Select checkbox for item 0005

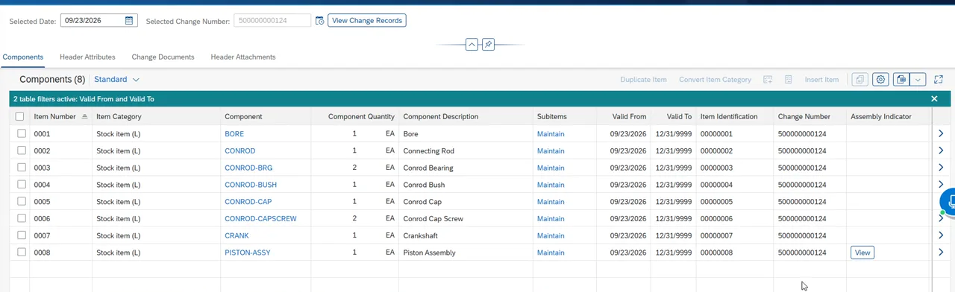pyautogui.click(x=21, y=202)
